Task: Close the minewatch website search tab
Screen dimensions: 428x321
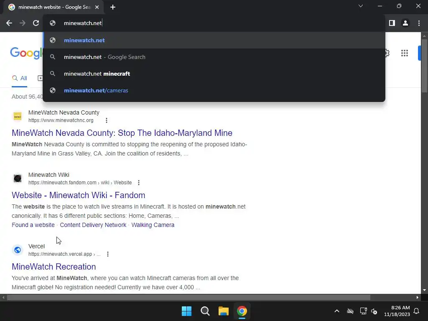Action: click(97, 8)
